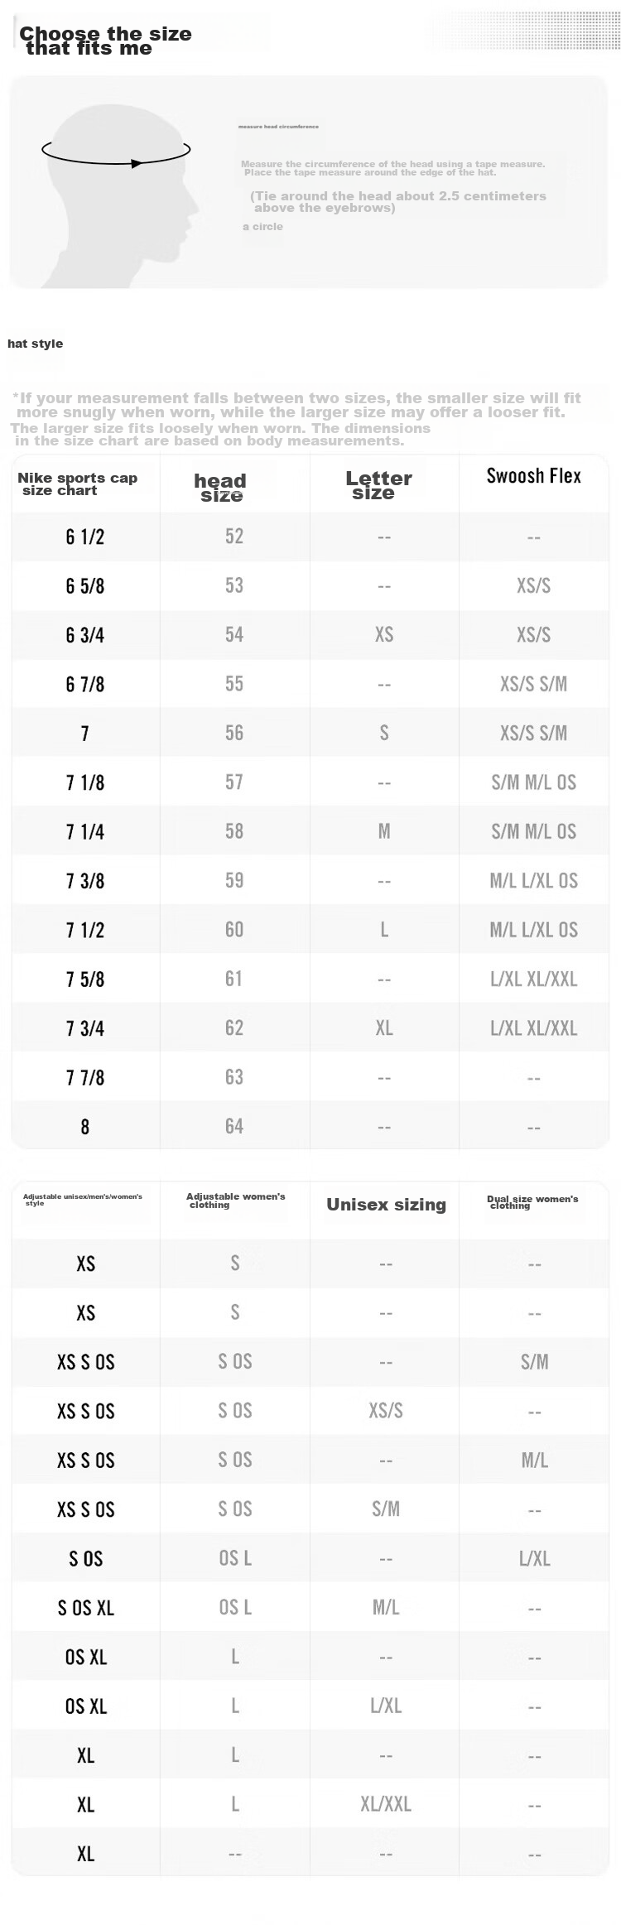
Task: Click the 'hat style' label
Action: point(35,344)
